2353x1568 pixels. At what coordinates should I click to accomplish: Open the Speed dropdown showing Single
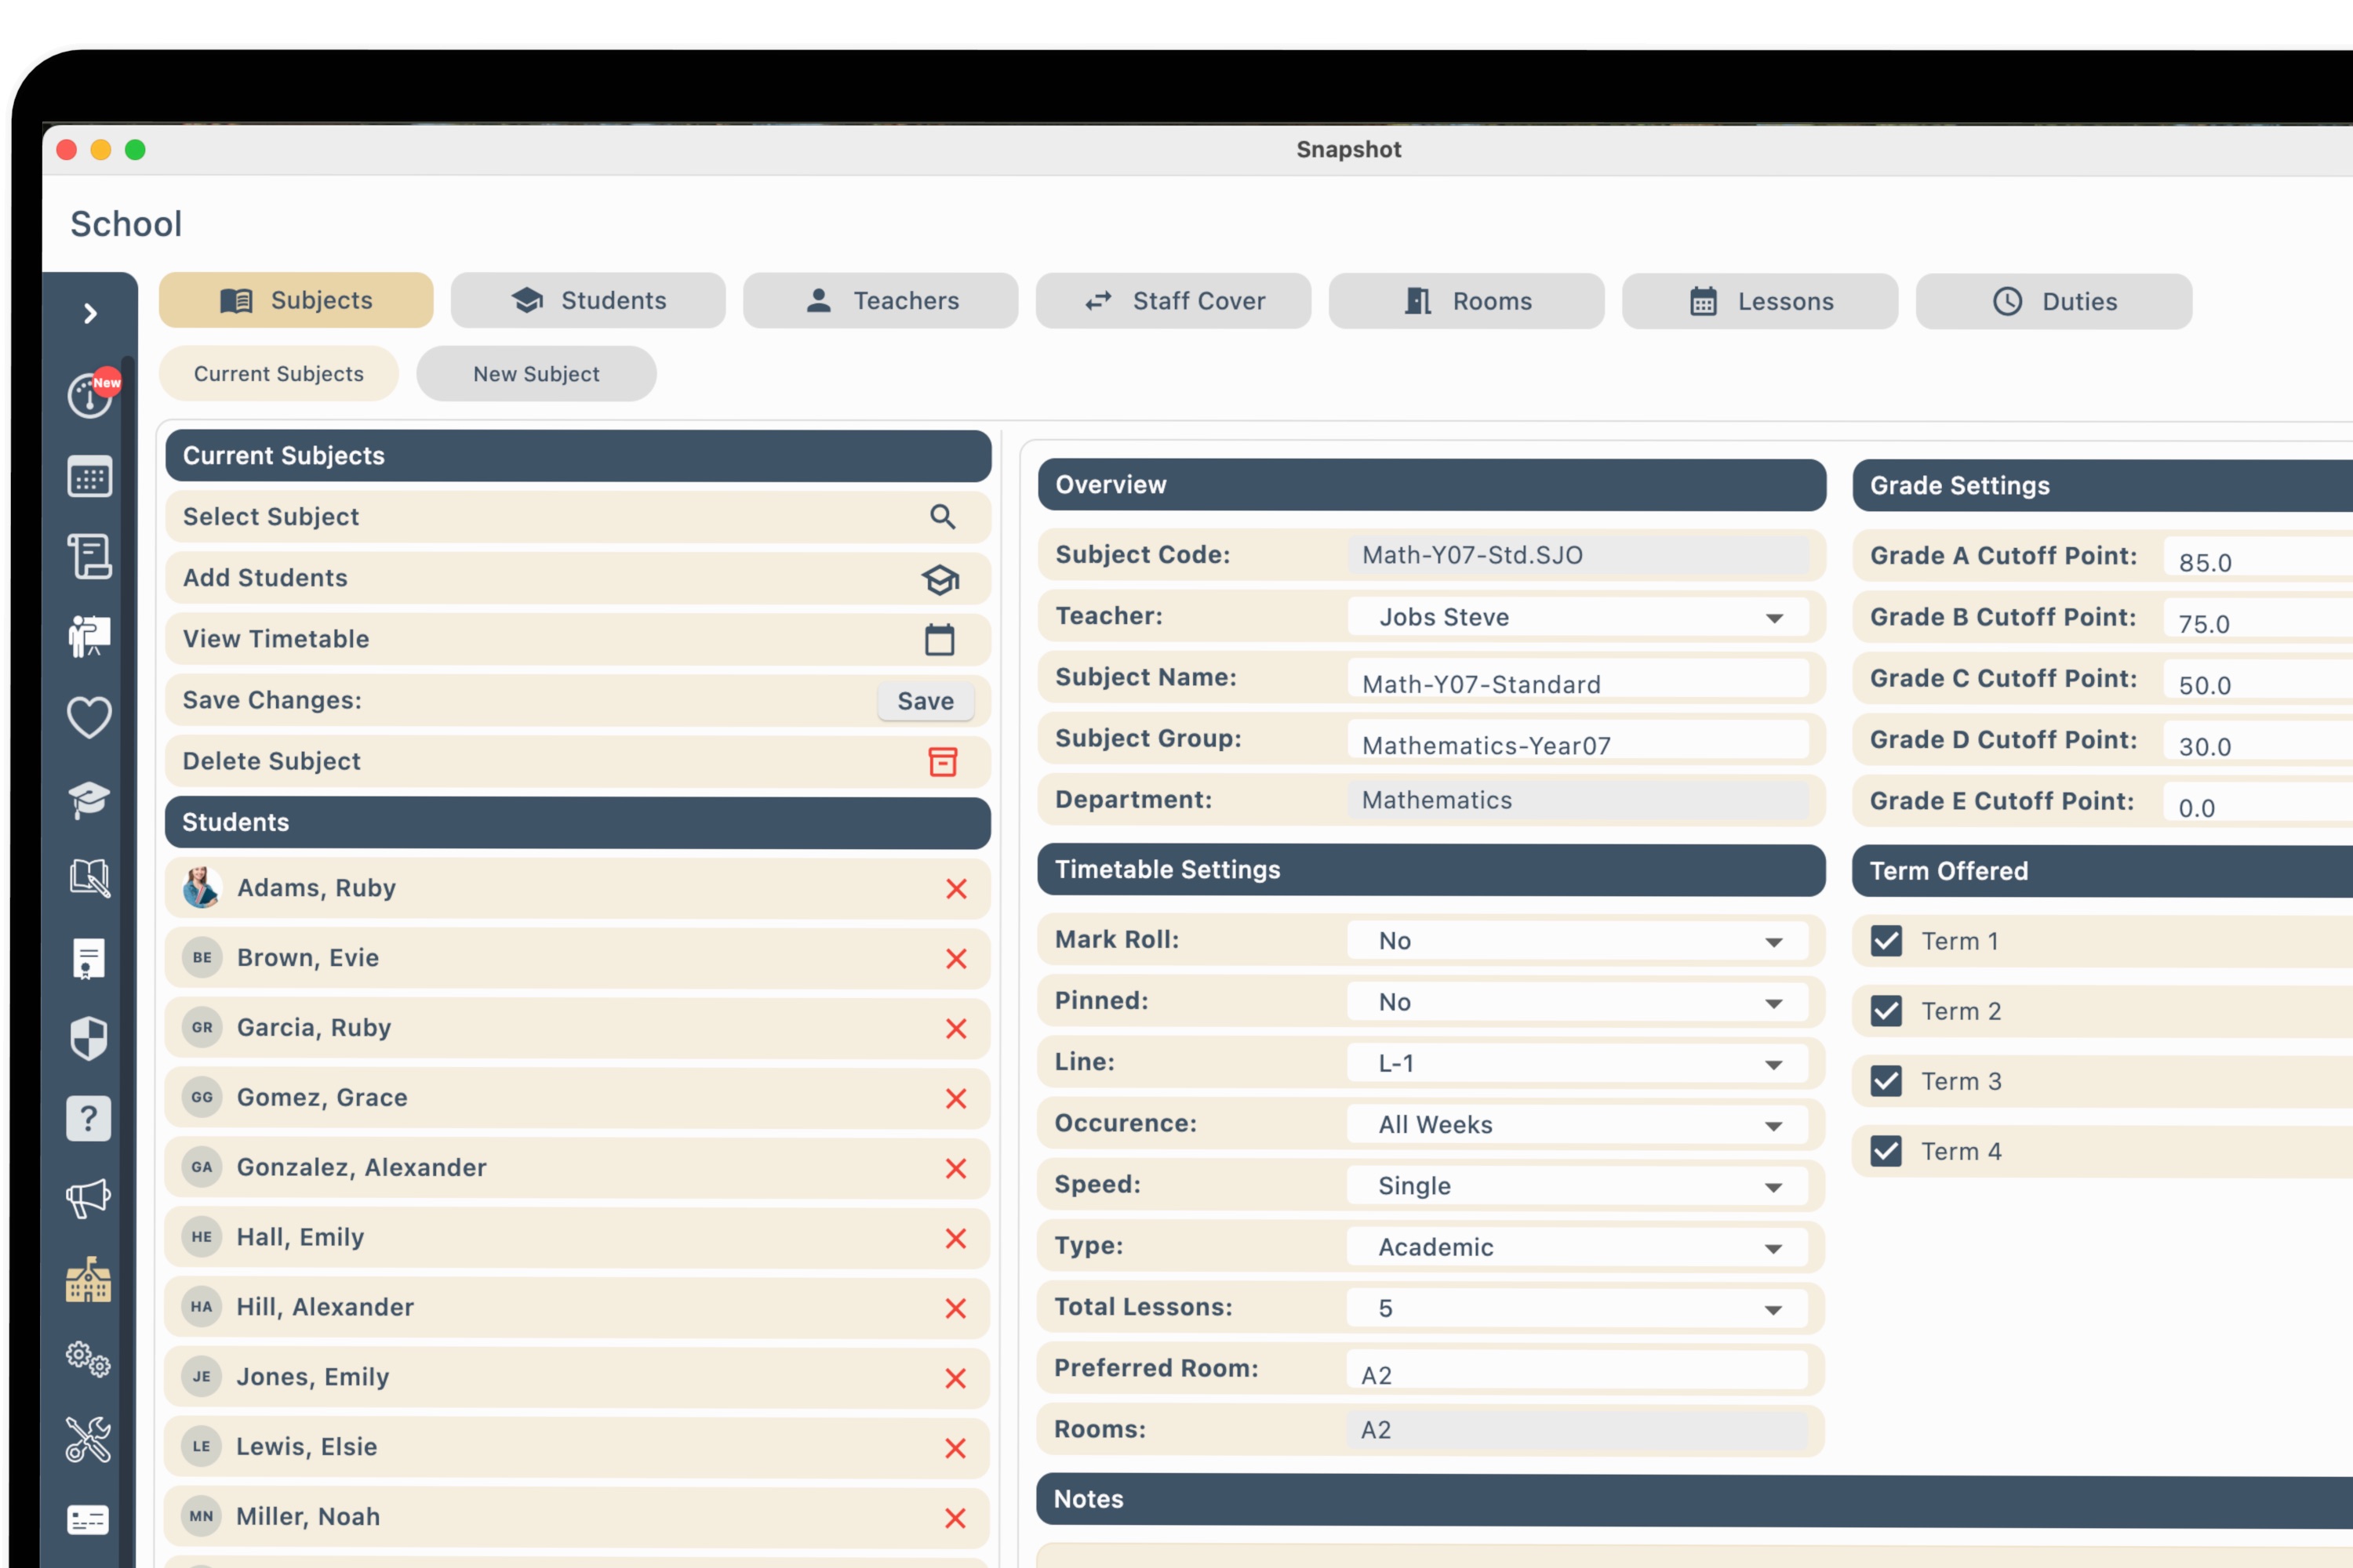1577,1186
